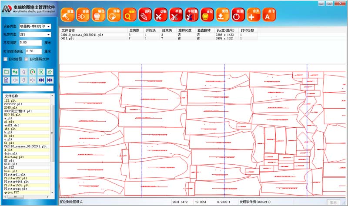Click the 取消 cancel button in status bar
This screenshot has height=206, width=348.
(333, 203)
